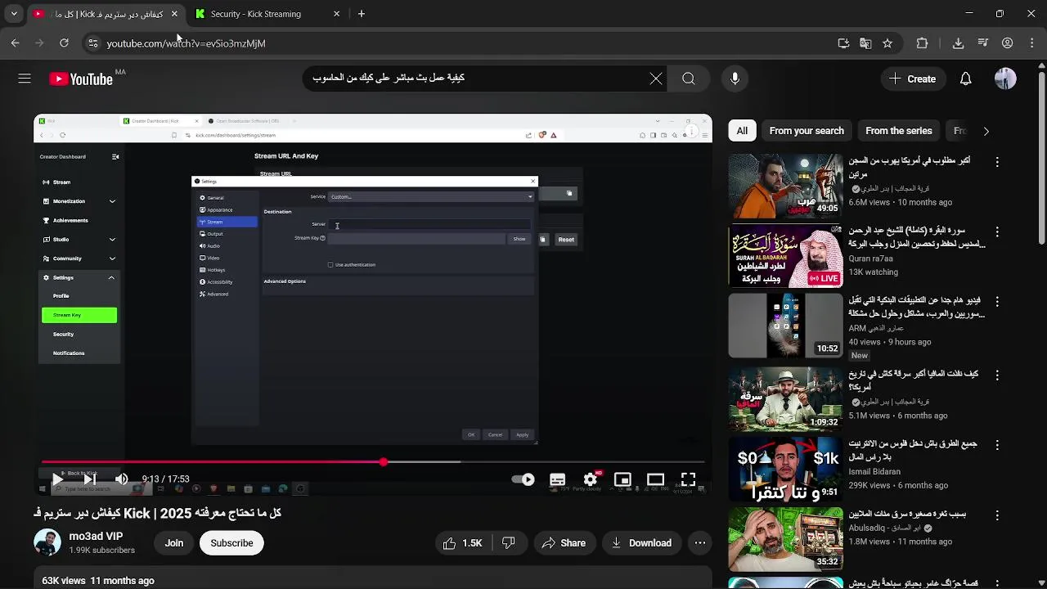The image size is (1047, 589).
Task: Bookmark this tab with the star
Action: 887,43
